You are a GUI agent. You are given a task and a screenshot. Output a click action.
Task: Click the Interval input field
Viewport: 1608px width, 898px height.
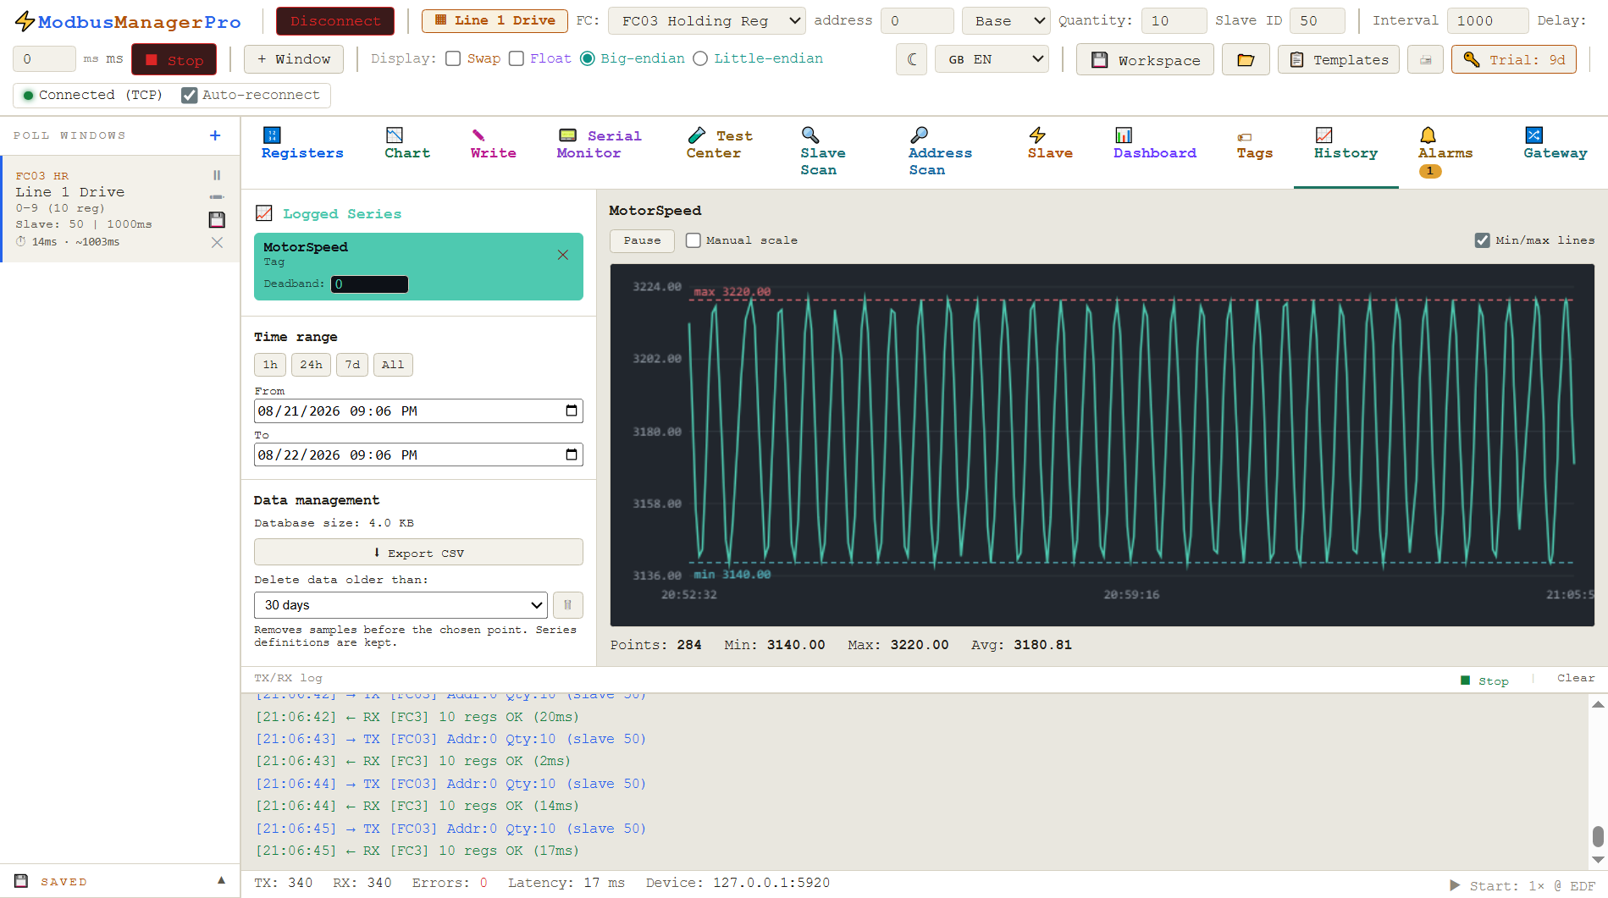1488,20
